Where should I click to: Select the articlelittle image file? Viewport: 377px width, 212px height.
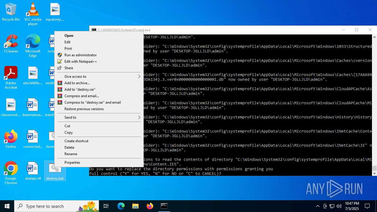(33, 76)
